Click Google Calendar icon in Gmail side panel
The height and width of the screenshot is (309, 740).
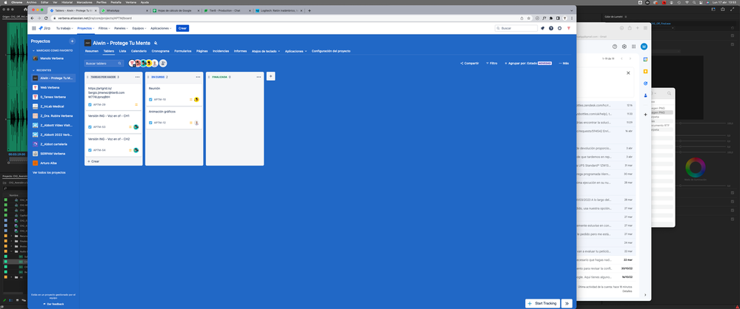click(645, 59)
